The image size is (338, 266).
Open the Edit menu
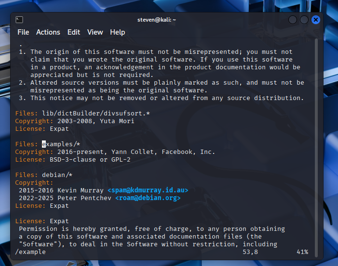[74, 32]
